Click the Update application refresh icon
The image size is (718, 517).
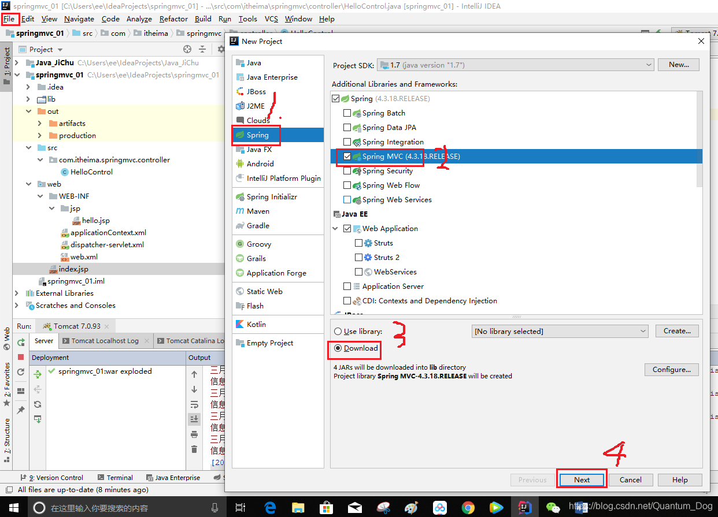tap(21, 373)
